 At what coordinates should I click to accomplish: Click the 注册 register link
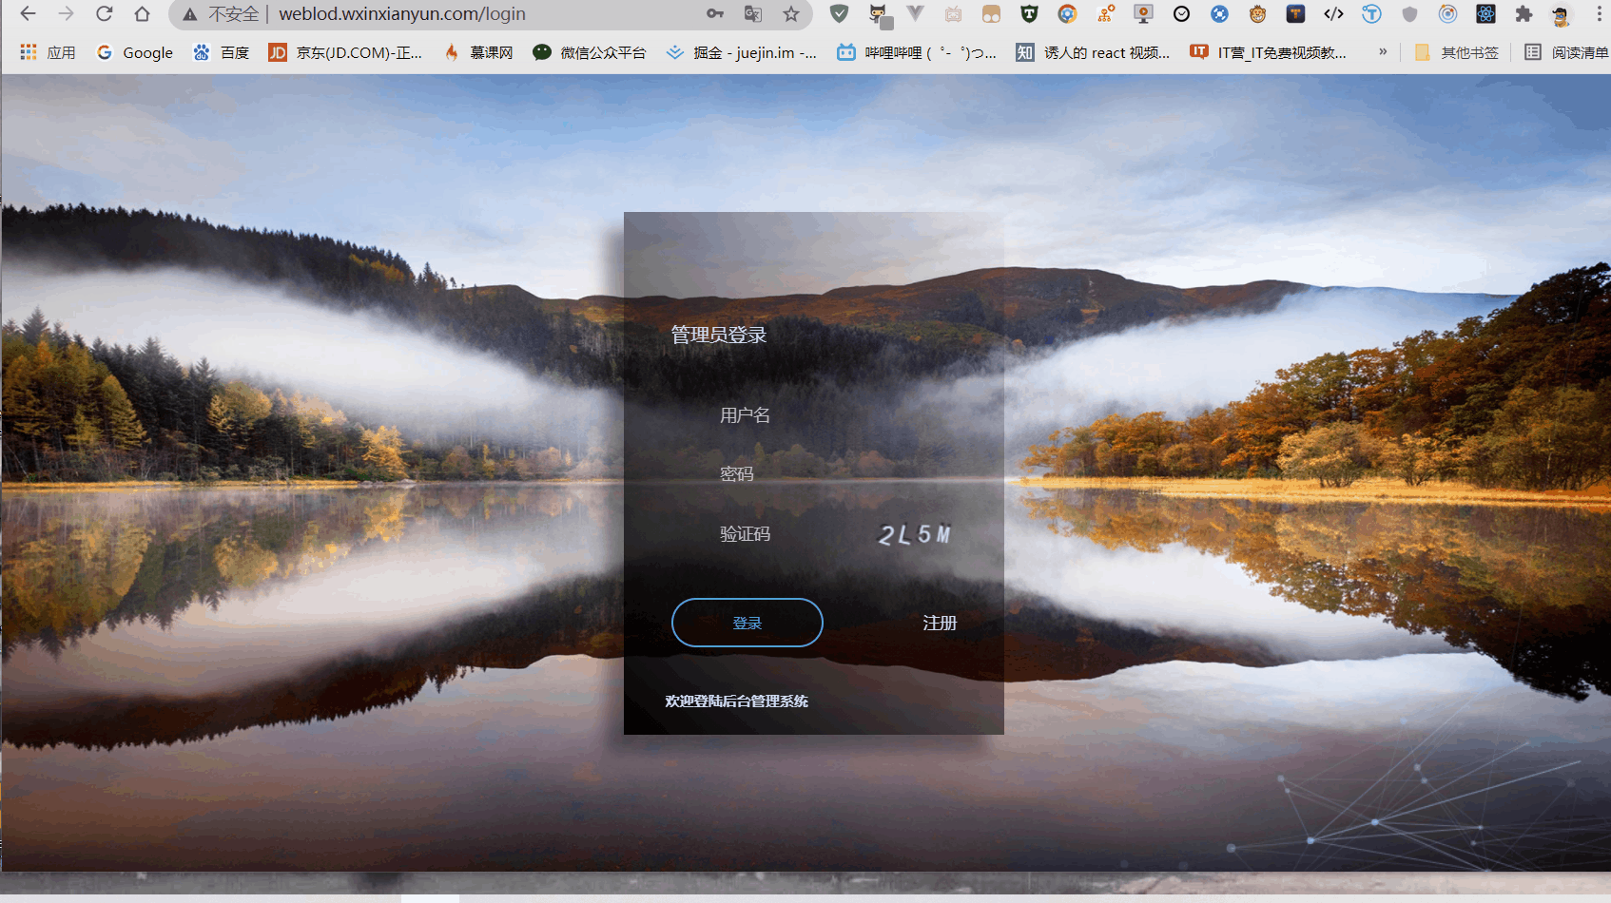pyautogui.click(x=939, y=623)
